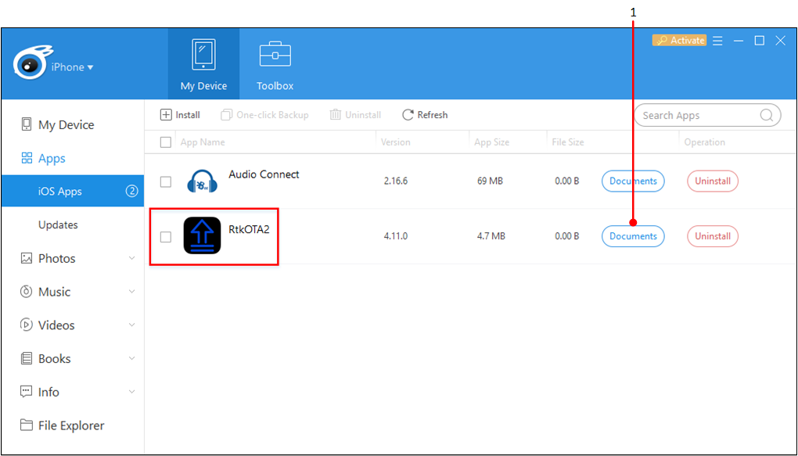This screenshot has width=798, height=456.
Task: Click the RtkOTA2 upload arrow app icon
Action: pyautogui.click(x=202, y=235)
